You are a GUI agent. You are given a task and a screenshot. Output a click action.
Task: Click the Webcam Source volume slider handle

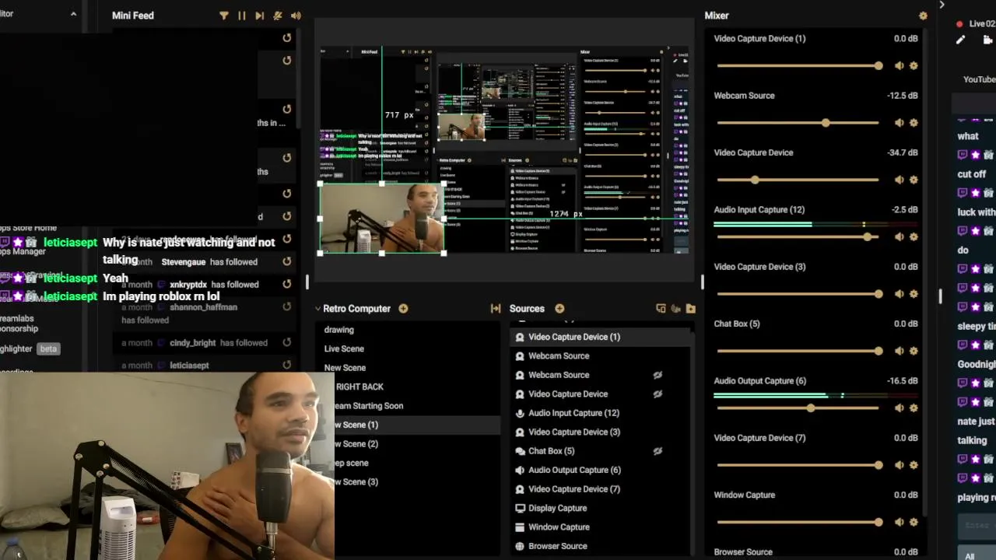[826, 123]
